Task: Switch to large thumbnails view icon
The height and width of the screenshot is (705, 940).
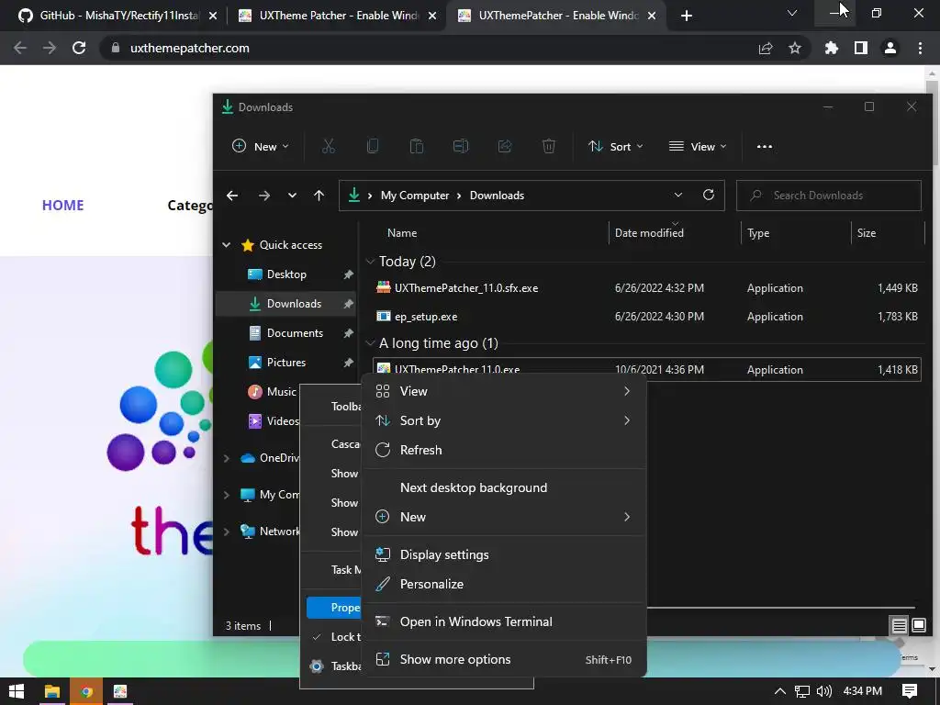Action: click(919, 626)
